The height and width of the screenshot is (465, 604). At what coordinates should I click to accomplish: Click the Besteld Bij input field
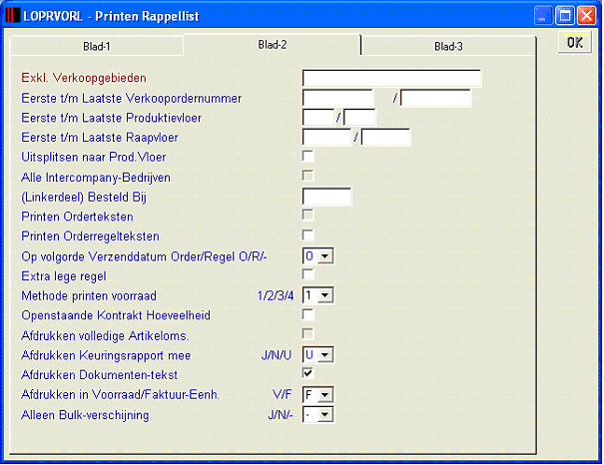[x=326, y=197]
